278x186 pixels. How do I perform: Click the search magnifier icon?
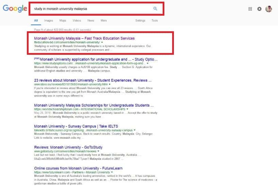155,9
